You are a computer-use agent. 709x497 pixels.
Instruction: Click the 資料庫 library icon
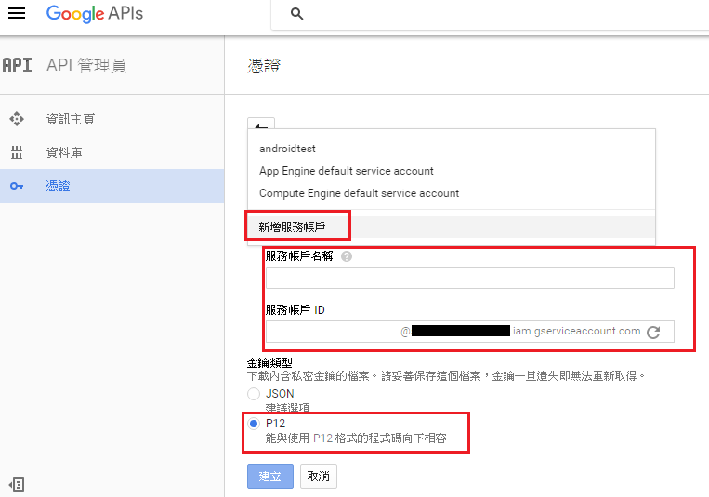(x=17, y=152)
